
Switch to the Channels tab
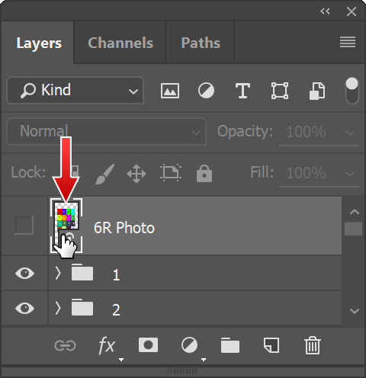click(x=120, y=43)
